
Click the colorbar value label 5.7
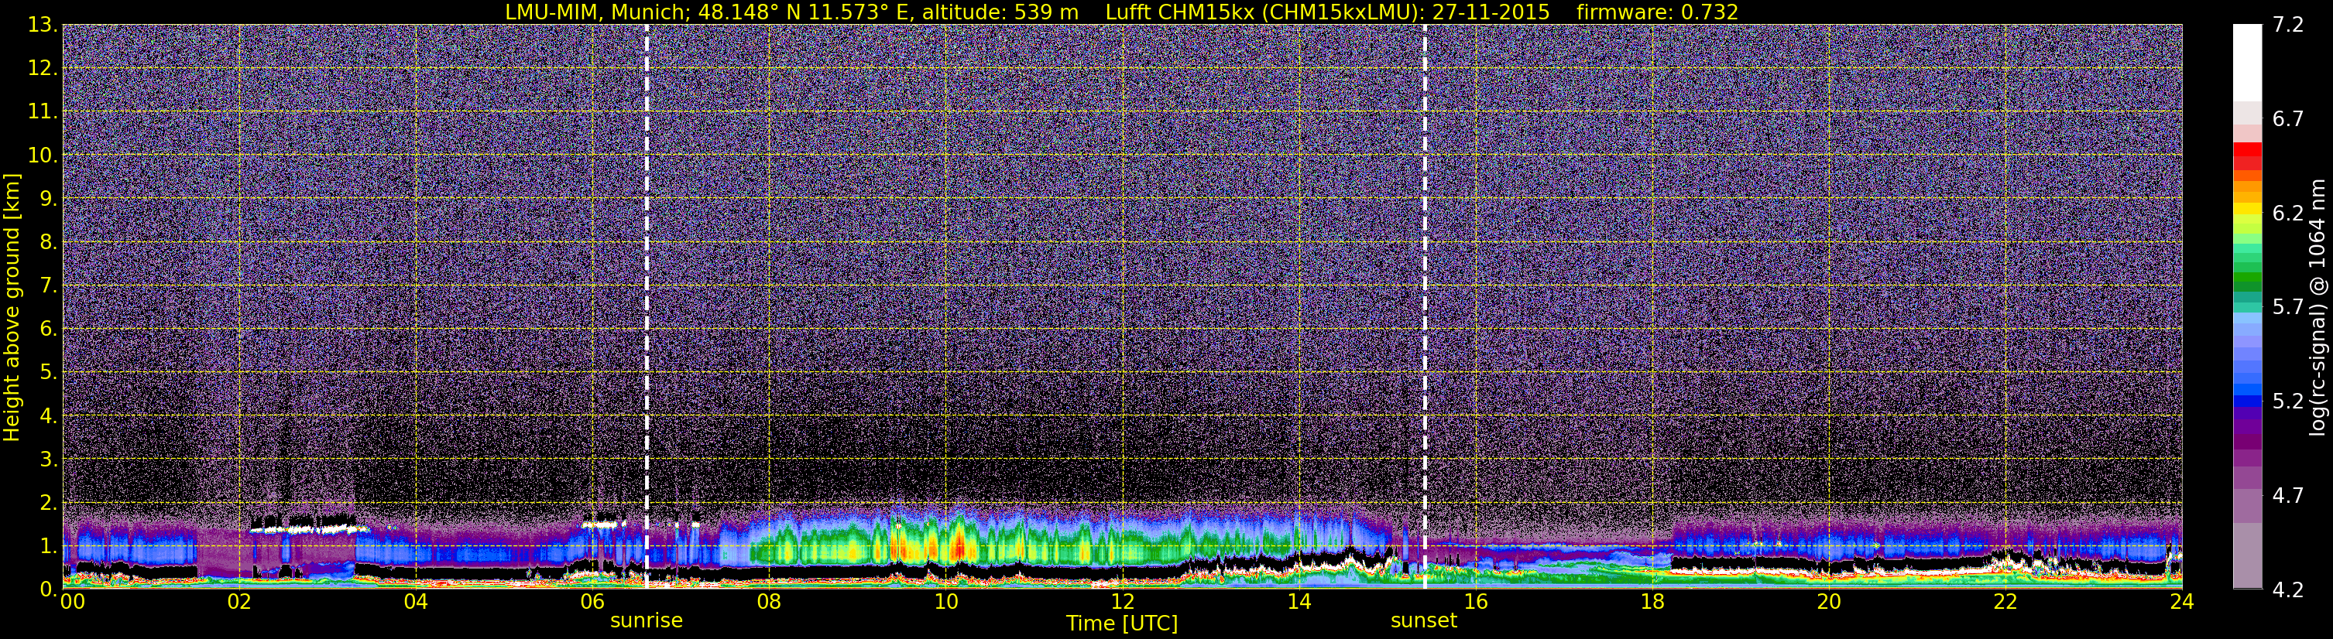click(2289, 308)
